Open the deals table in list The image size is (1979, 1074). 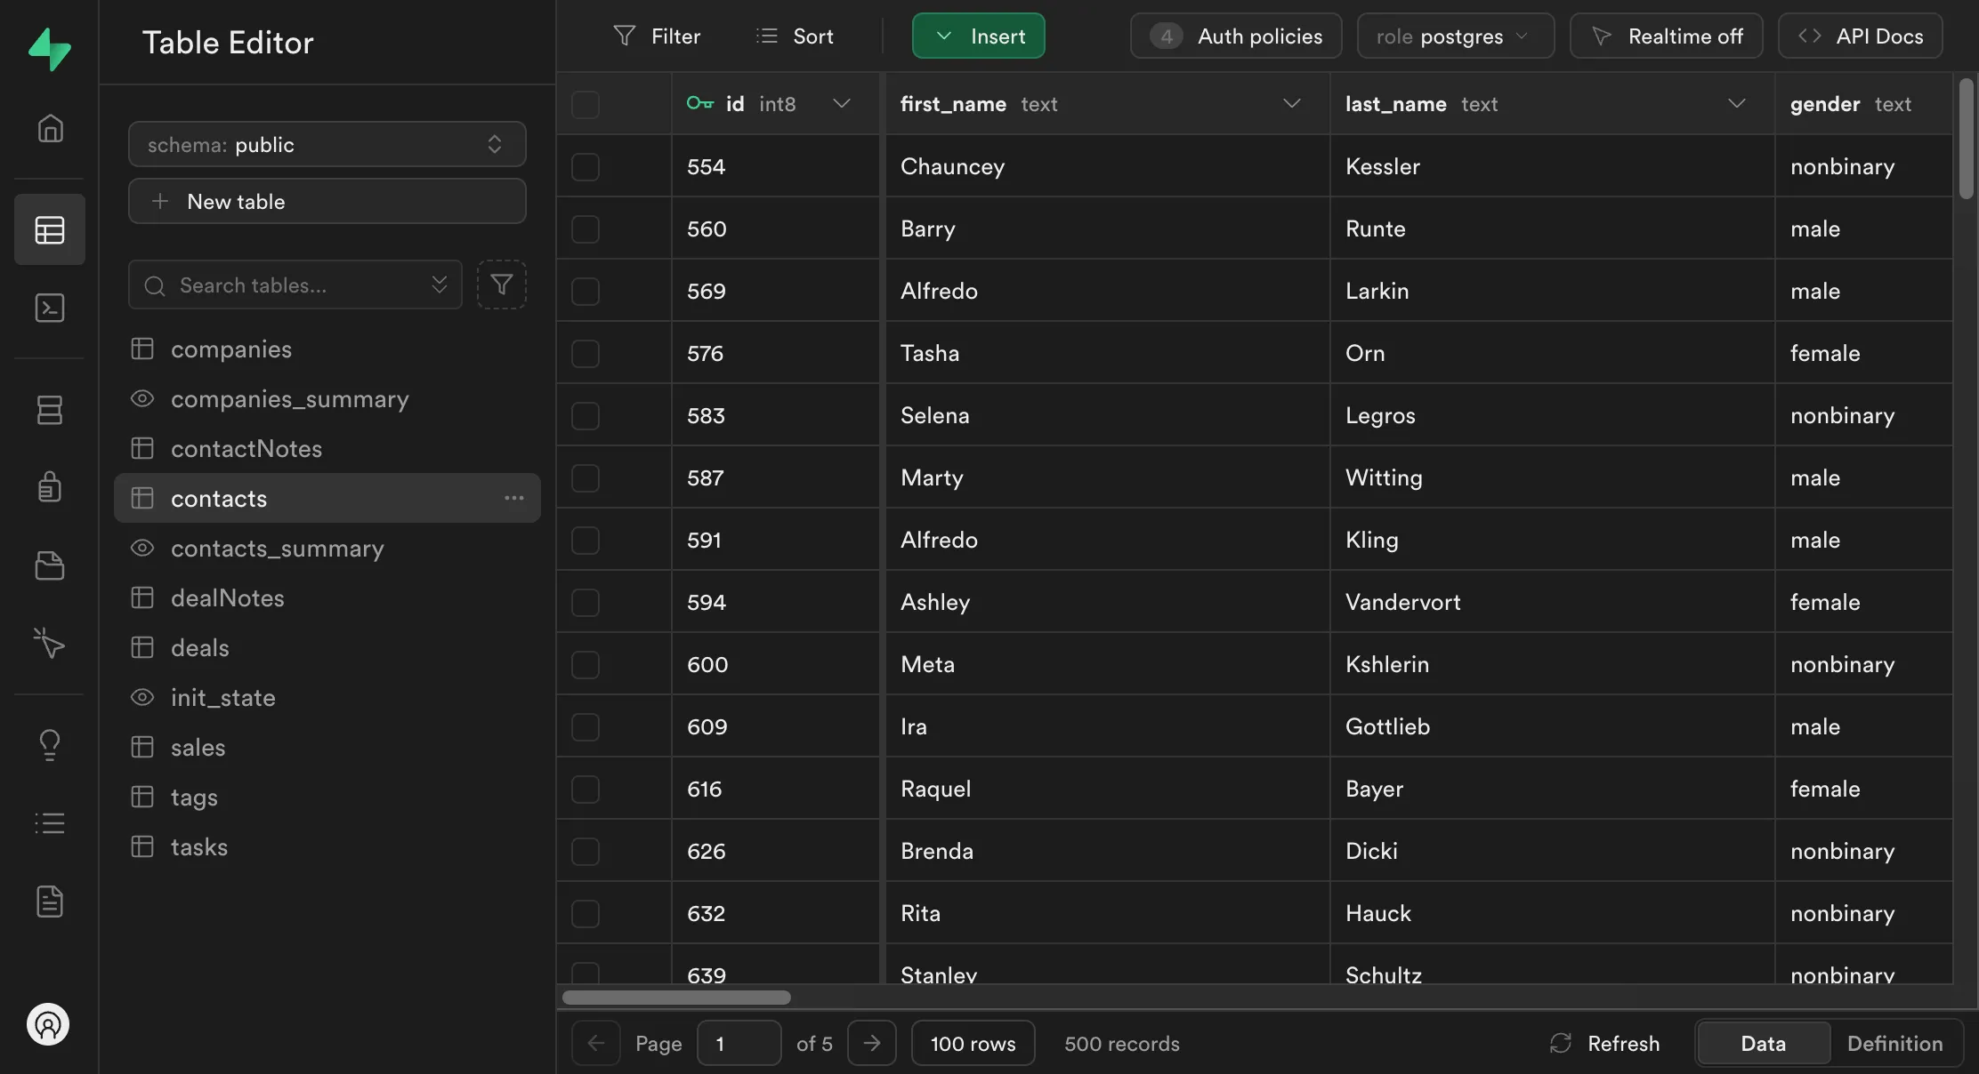pyautogui.click(x=200, y=647)
